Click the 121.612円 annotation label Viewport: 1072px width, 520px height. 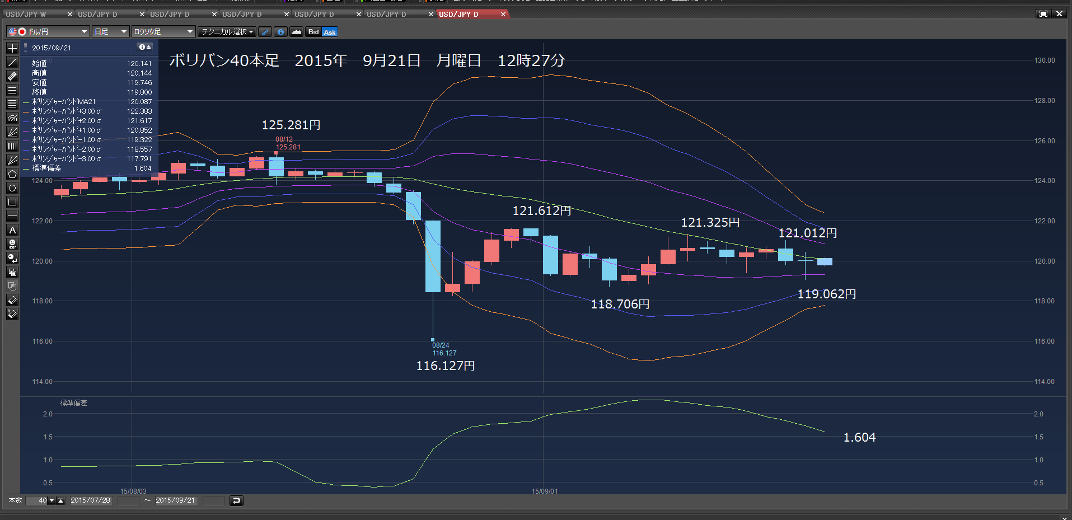point(542,210)
